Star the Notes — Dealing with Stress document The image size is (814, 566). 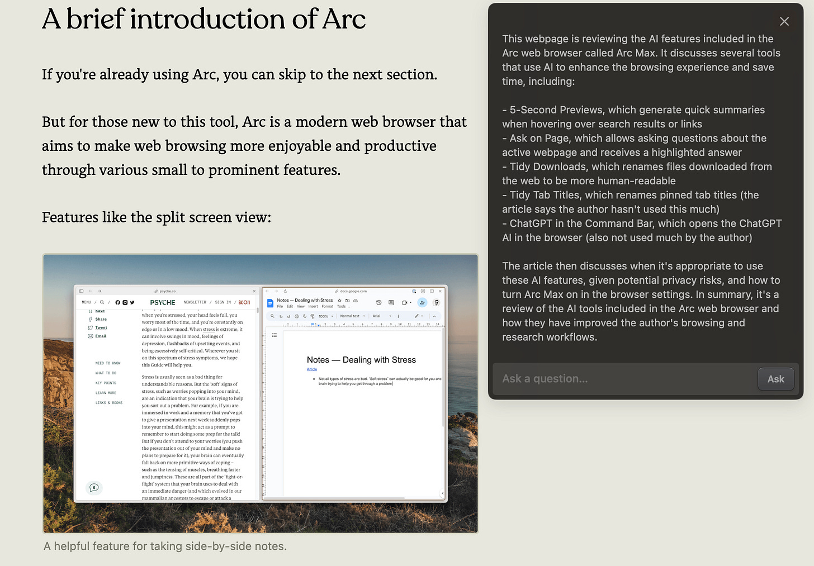(339, 301)
